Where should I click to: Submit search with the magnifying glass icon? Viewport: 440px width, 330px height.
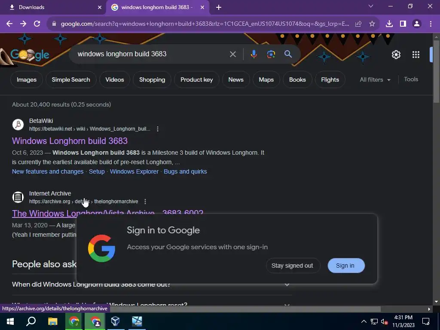[x=288, y=54]
